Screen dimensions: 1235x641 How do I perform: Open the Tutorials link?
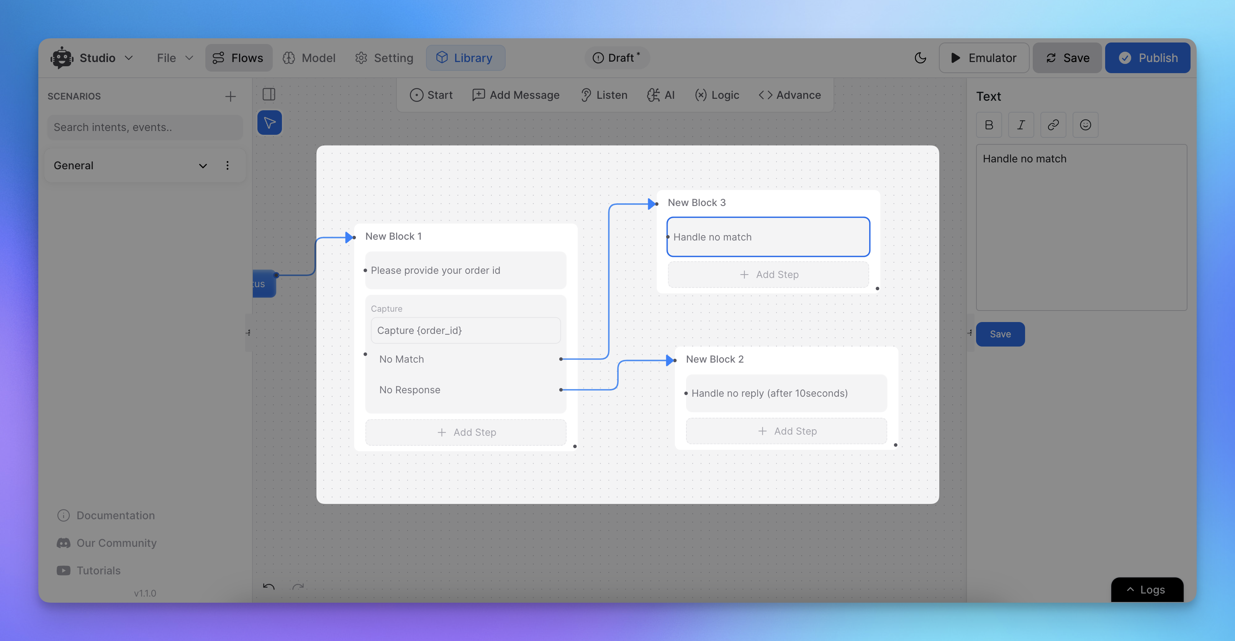tap(89, 571)
